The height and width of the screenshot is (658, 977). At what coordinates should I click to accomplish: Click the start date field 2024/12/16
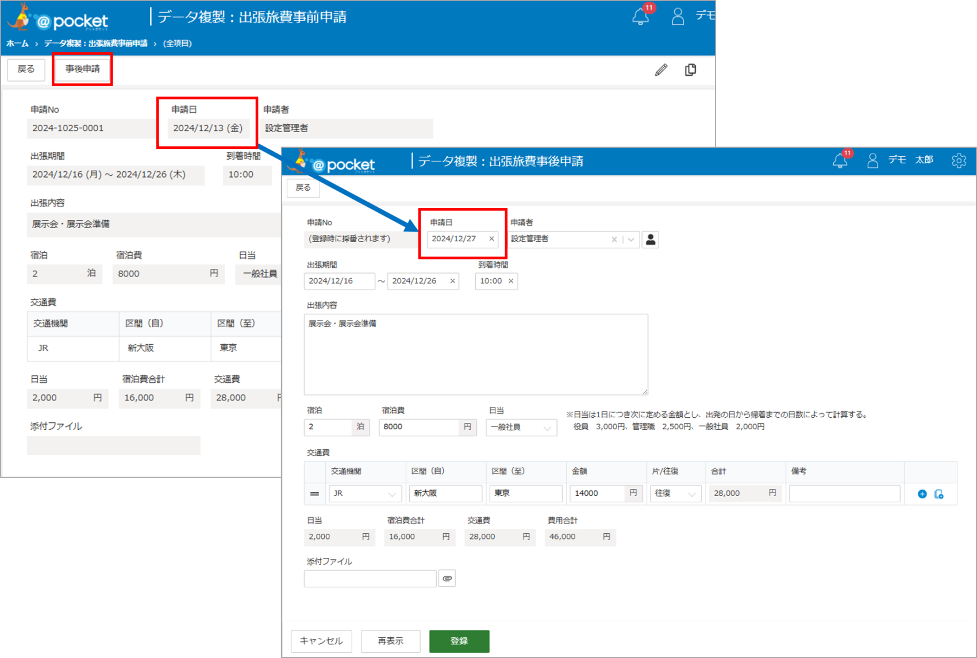(x=339, y=281)
